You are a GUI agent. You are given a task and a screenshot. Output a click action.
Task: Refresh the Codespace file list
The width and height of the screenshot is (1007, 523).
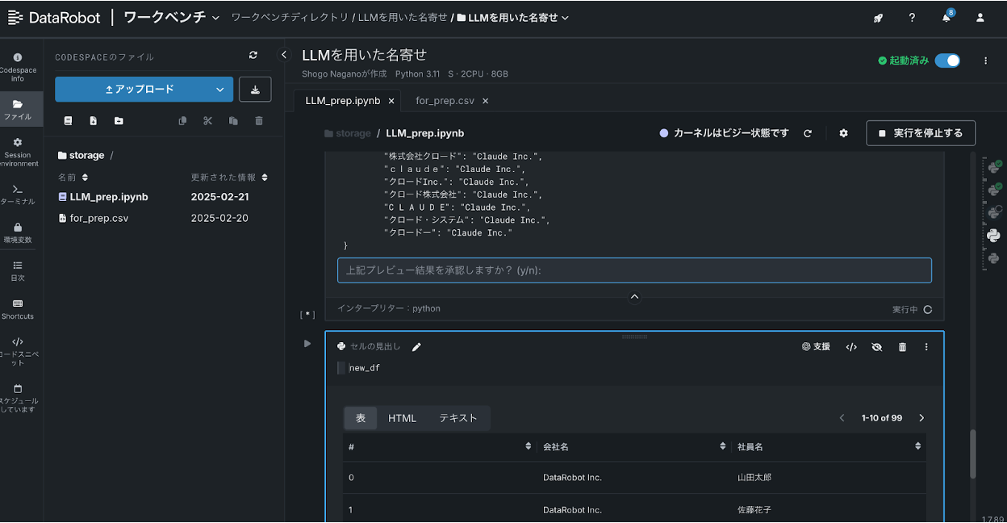[253, 55]
